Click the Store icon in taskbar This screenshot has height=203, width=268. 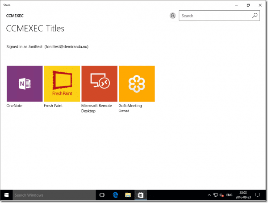click(x=141, y=195)
